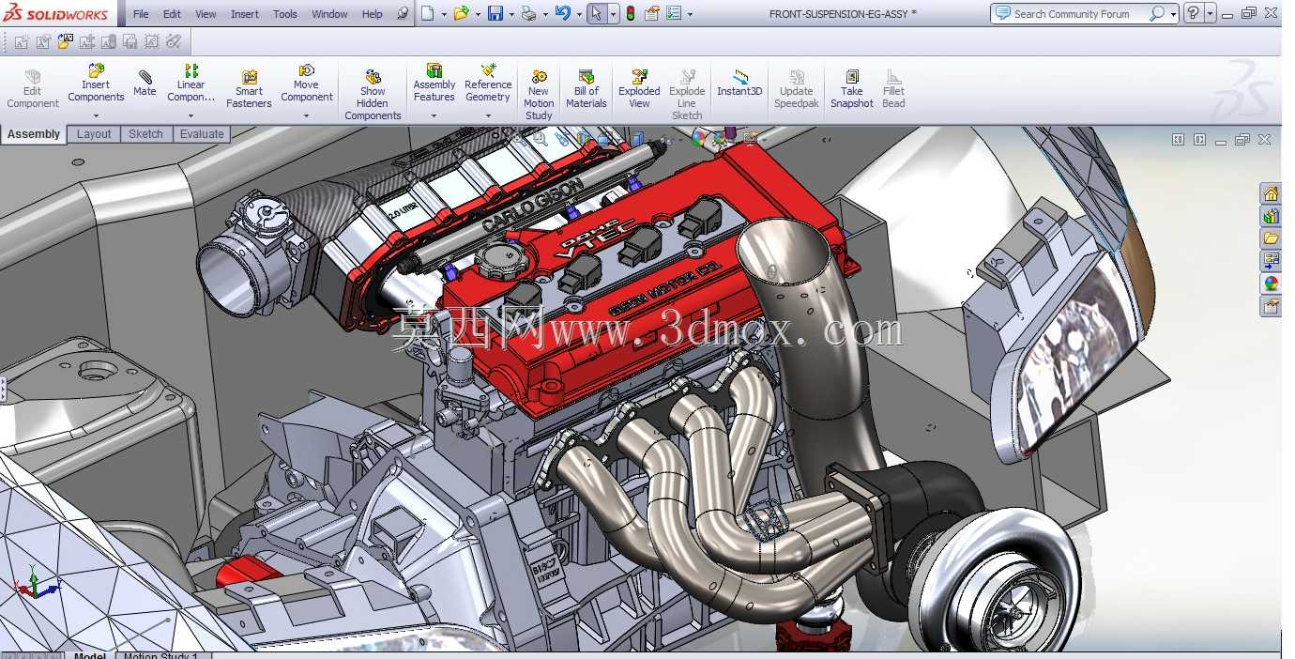Open the Window menu

pos(329,14)
